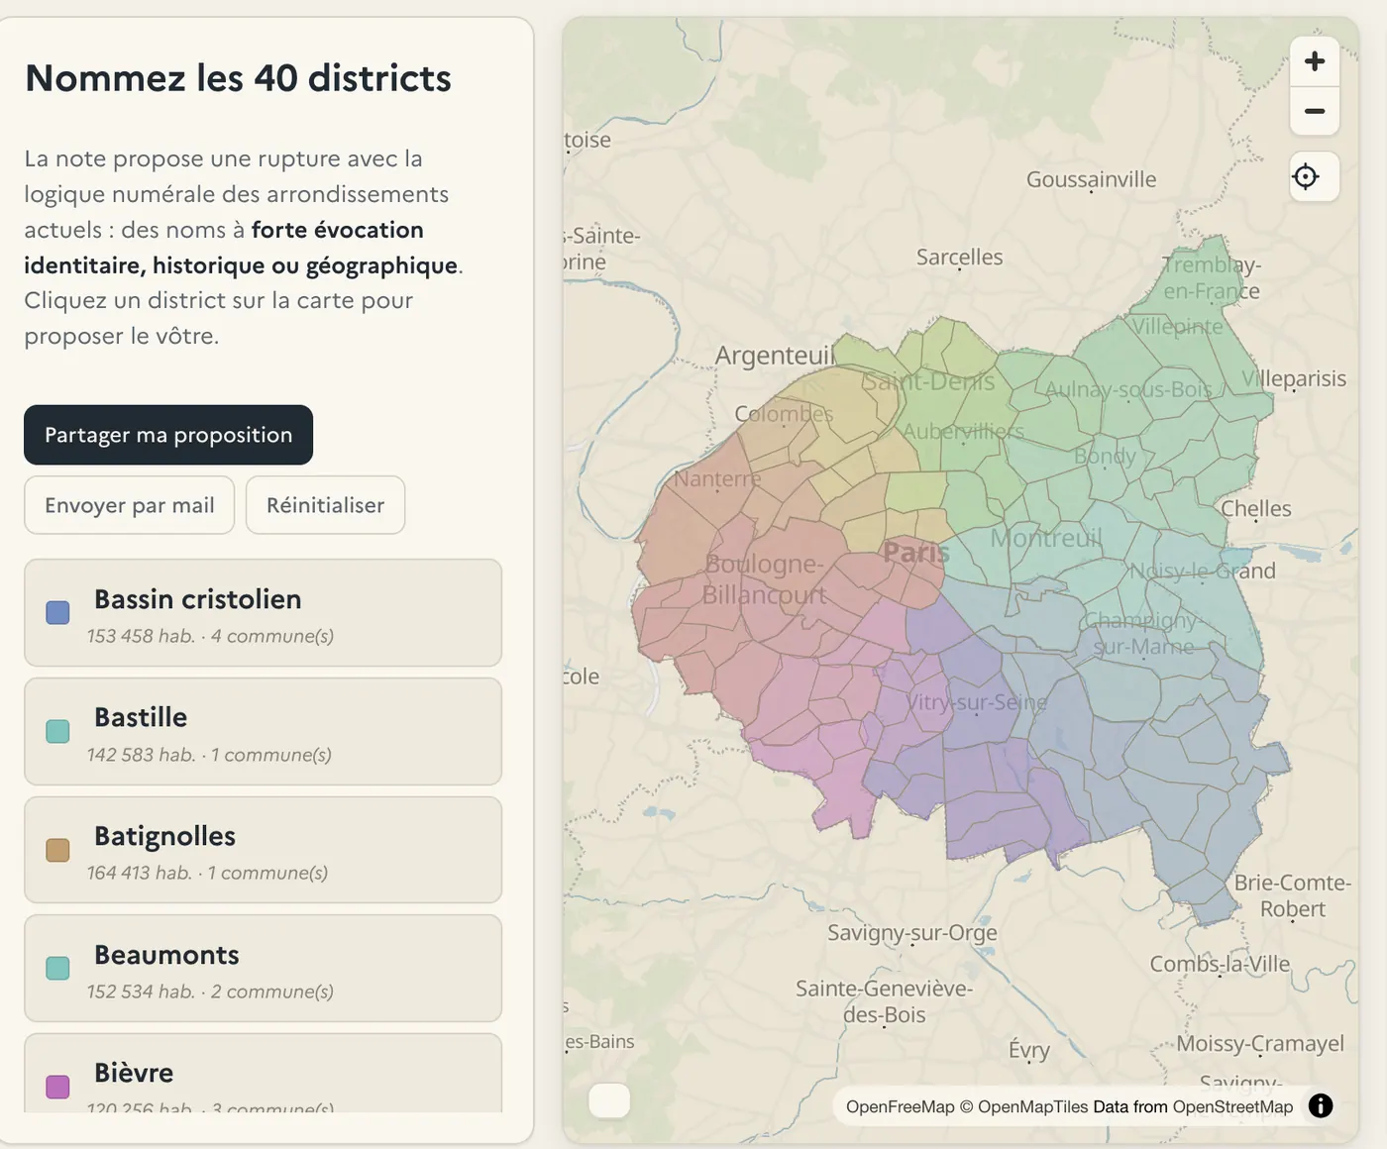Image resolution: width=1387 pixels, height=1149 pixels.
Task: Open the Bastille district name
Action: click(141, 717)
